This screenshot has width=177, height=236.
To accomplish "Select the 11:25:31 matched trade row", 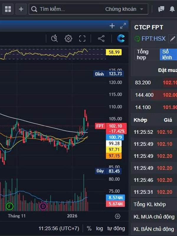I will 154,192.
